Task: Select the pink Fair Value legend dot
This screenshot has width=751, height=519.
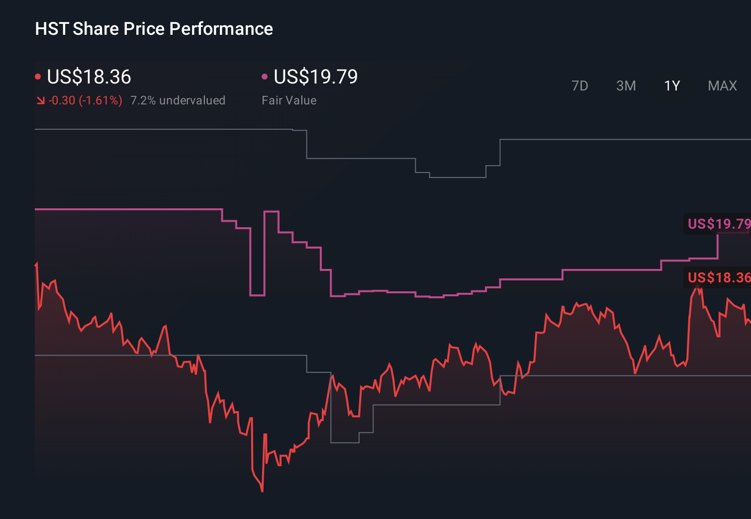Action: (x=265, y=76)
